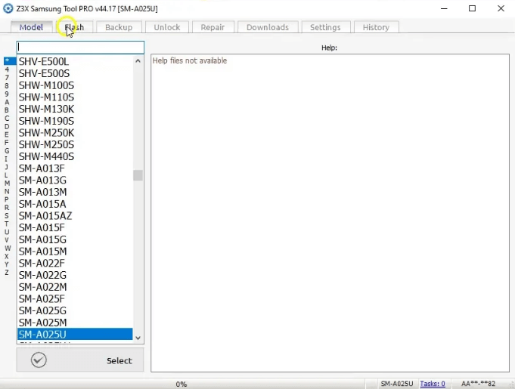Open the Flash tab
Screen dimensions: 515x389
point(74,27)
